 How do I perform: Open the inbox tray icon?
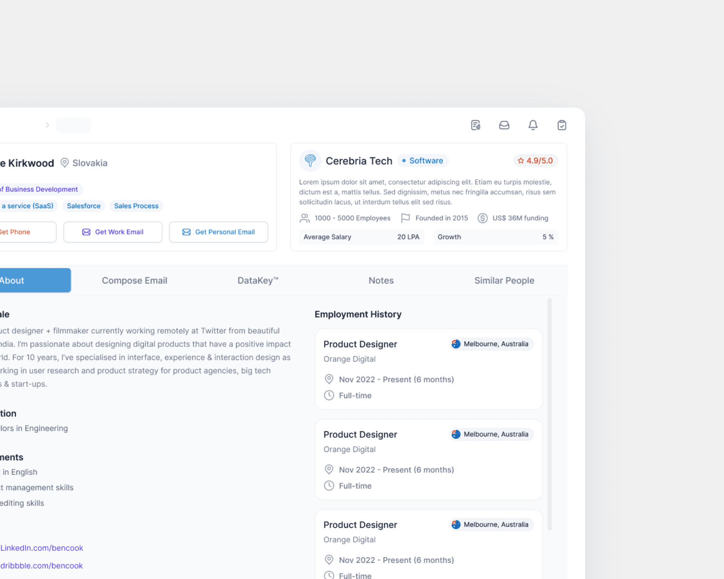504,125
